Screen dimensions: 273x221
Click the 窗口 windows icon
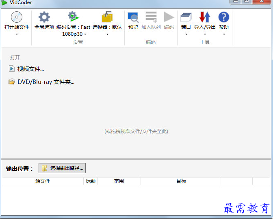tap(186, 17)
